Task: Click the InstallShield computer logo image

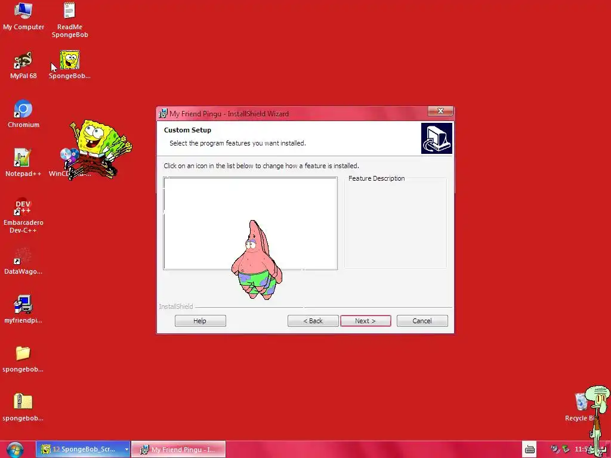Action: (x=436, y=138)
